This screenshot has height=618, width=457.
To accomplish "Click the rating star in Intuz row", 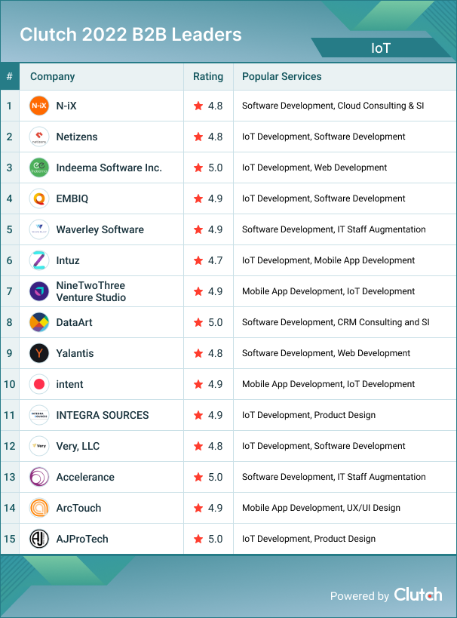I will 198,260.
